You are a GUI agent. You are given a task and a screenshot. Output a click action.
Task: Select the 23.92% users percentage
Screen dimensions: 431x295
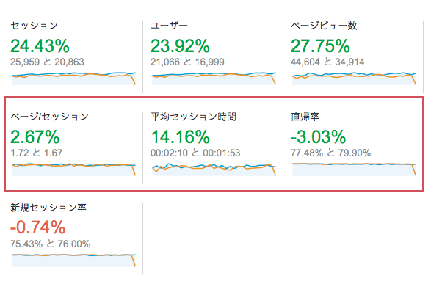(x=181, y=45)
